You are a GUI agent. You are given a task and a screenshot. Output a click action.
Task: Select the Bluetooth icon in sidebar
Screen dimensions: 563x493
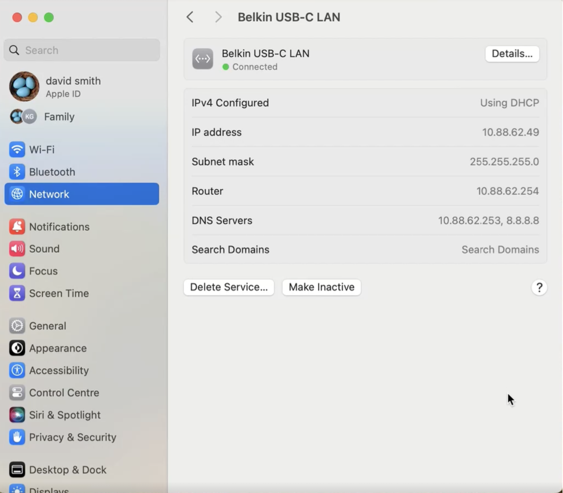click(x=17, y=172)
